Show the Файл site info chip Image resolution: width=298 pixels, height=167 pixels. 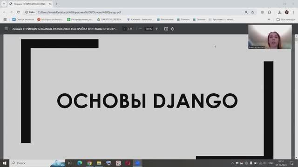[30, 13]
